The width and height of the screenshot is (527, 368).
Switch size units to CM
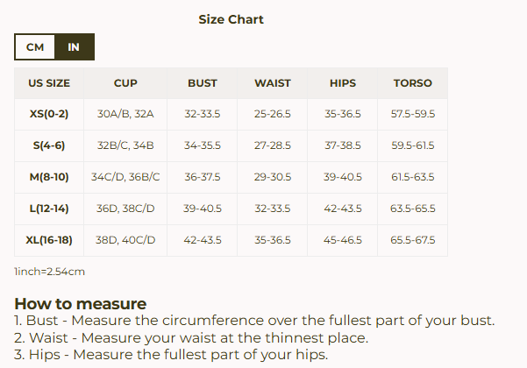click(x=35, y=47)
